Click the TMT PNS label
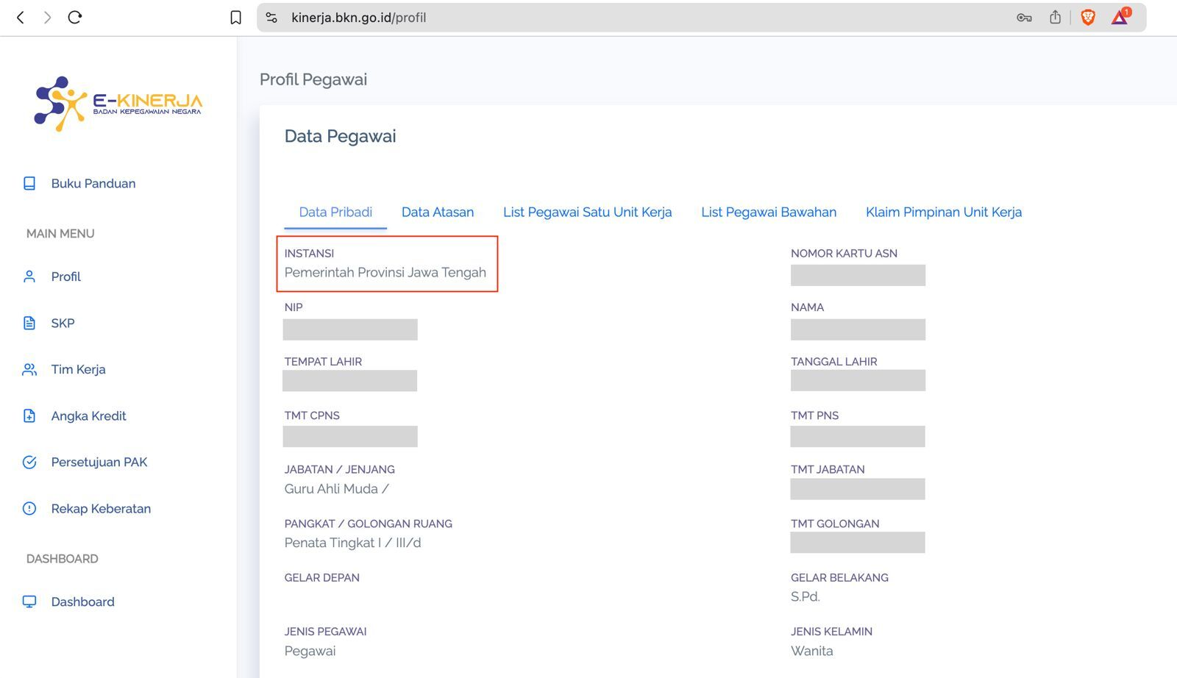The image size is (1177, 678). pos(814,415)
